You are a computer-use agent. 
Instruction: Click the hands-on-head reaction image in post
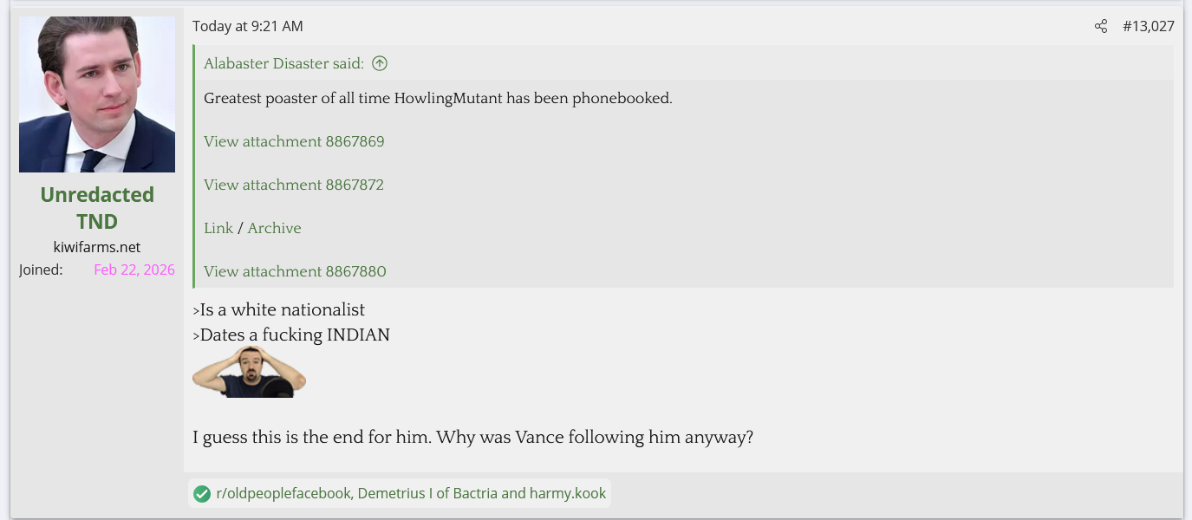(249, 373)
